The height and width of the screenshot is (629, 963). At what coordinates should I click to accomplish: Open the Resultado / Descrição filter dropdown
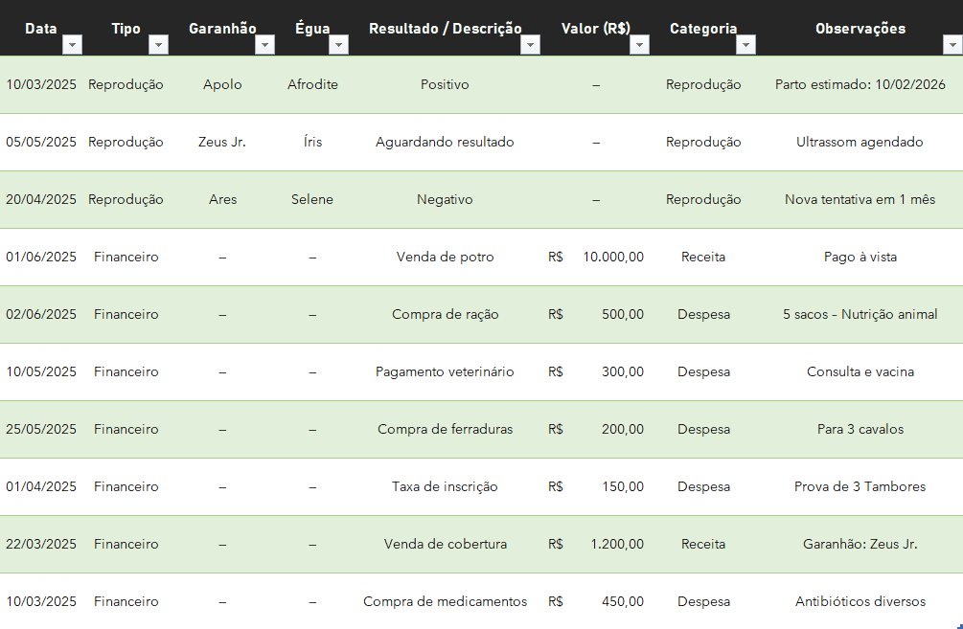(530, 44)
